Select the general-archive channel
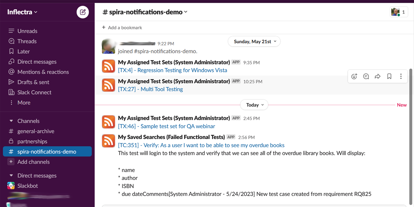This screenshot has width=414, height=207. point(36,131)
